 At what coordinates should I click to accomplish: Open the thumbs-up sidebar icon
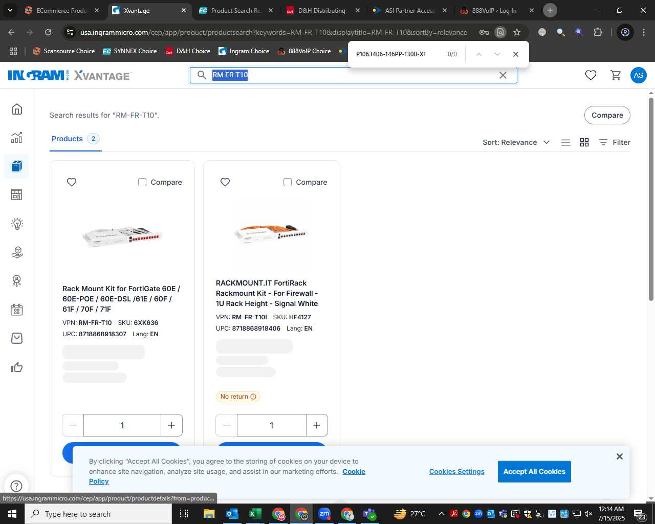click(17, 367)
